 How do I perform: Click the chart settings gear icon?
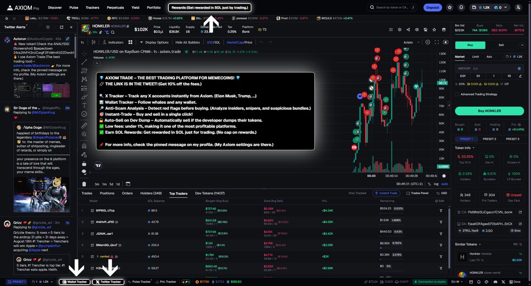pos(427,42)
